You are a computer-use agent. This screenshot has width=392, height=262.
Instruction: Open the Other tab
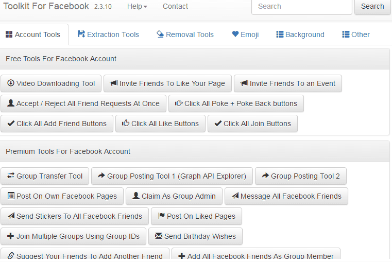coord(356,34)
